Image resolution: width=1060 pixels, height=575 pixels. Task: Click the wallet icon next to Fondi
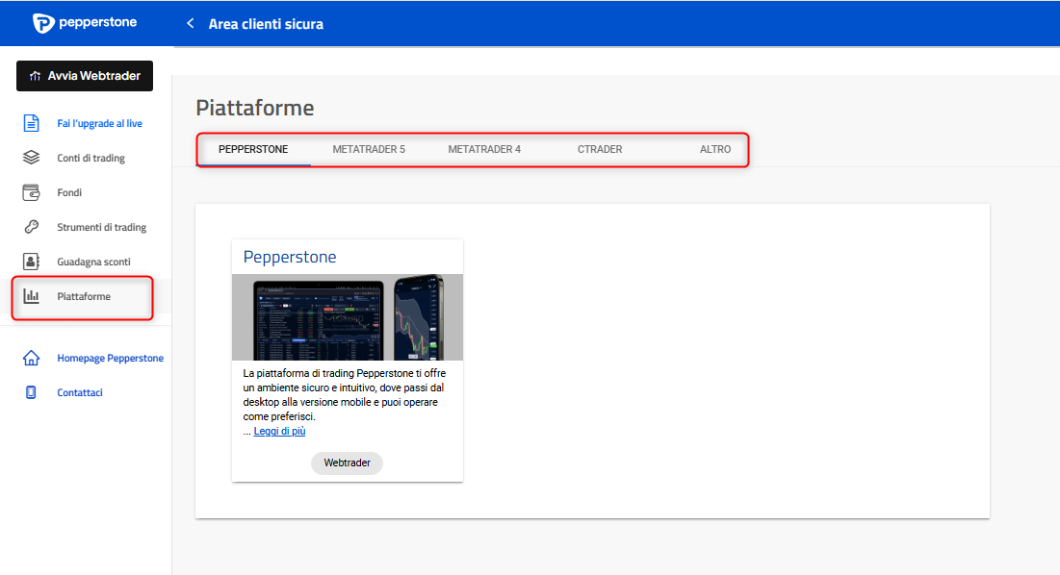pyautogui.click(x=32, y=192)
